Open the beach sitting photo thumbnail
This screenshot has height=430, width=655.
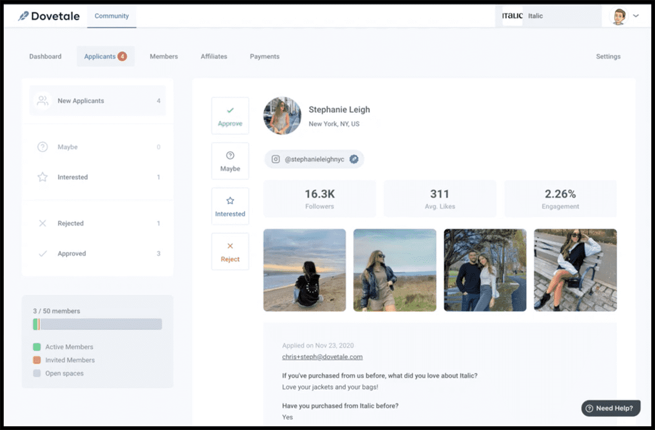click(x=305, y=270)
